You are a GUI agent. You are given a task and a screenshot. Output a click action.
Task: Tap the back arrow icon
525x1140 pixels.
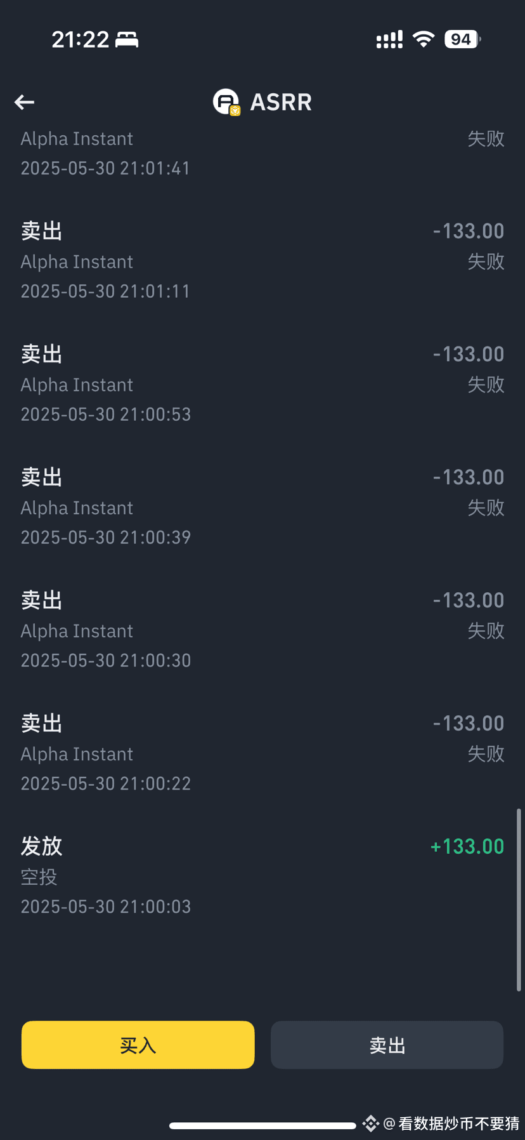(24, 102)
